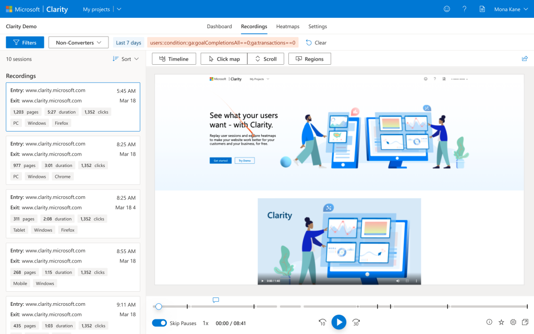Click the playback timeline scrubber handle
Screen dimensions: 534x334
coord(159,306)
